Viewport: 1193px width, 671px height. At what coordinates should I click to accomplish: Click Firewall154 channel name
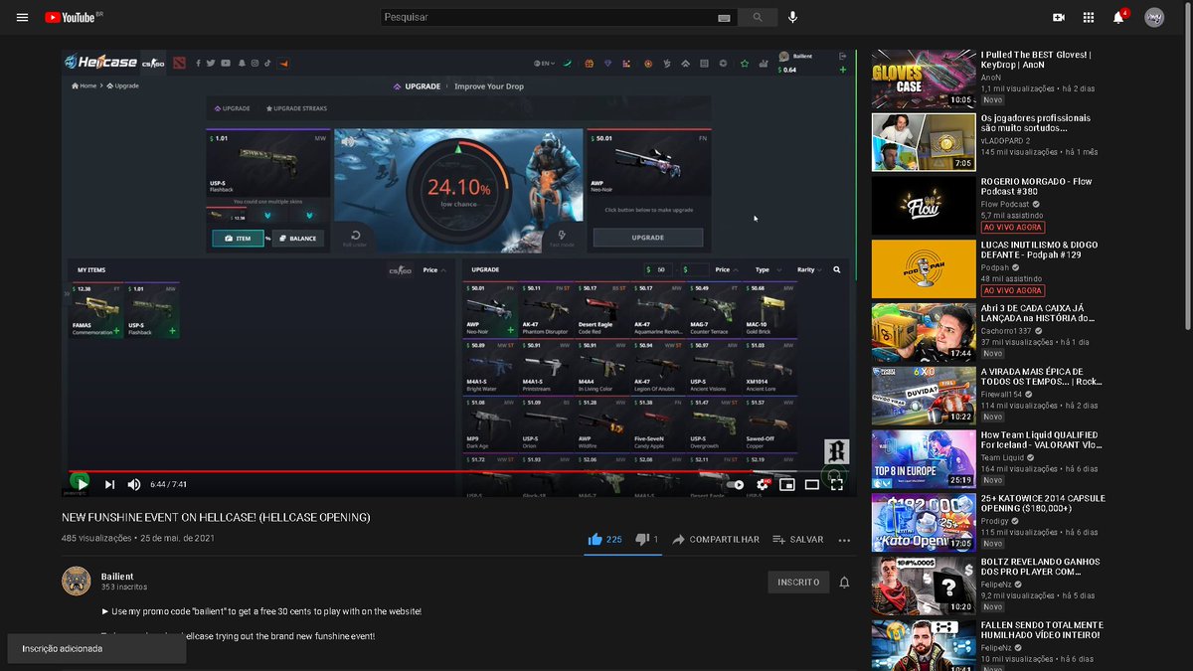point(1003,395)
